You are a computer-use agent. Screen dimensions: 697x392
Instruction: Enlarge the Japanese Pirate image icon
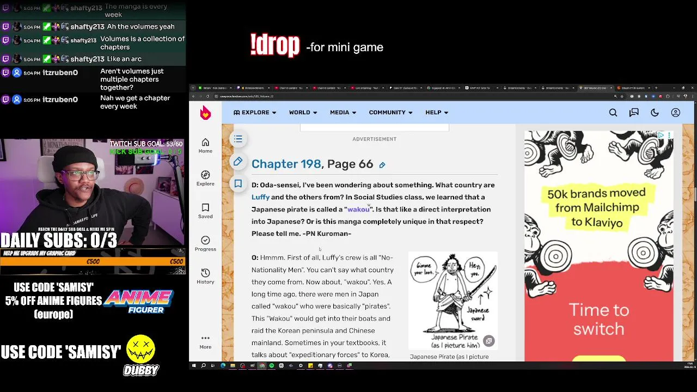pyautogui.click(x=488, y=341)
